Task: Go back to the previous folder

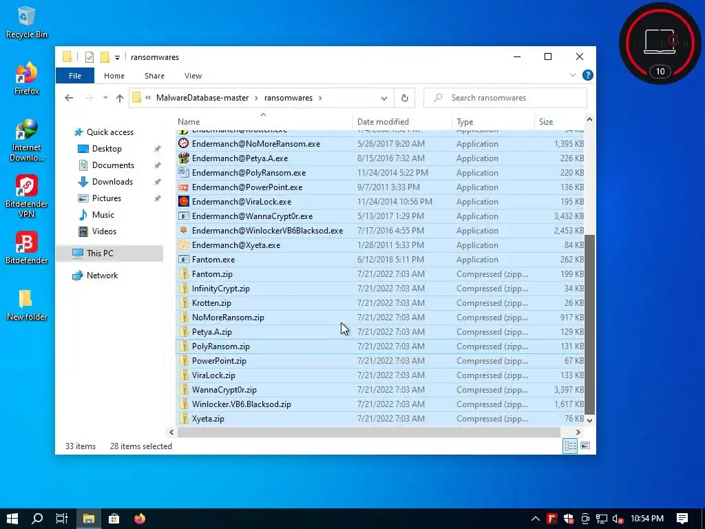Action: click(x=69, y=98)
